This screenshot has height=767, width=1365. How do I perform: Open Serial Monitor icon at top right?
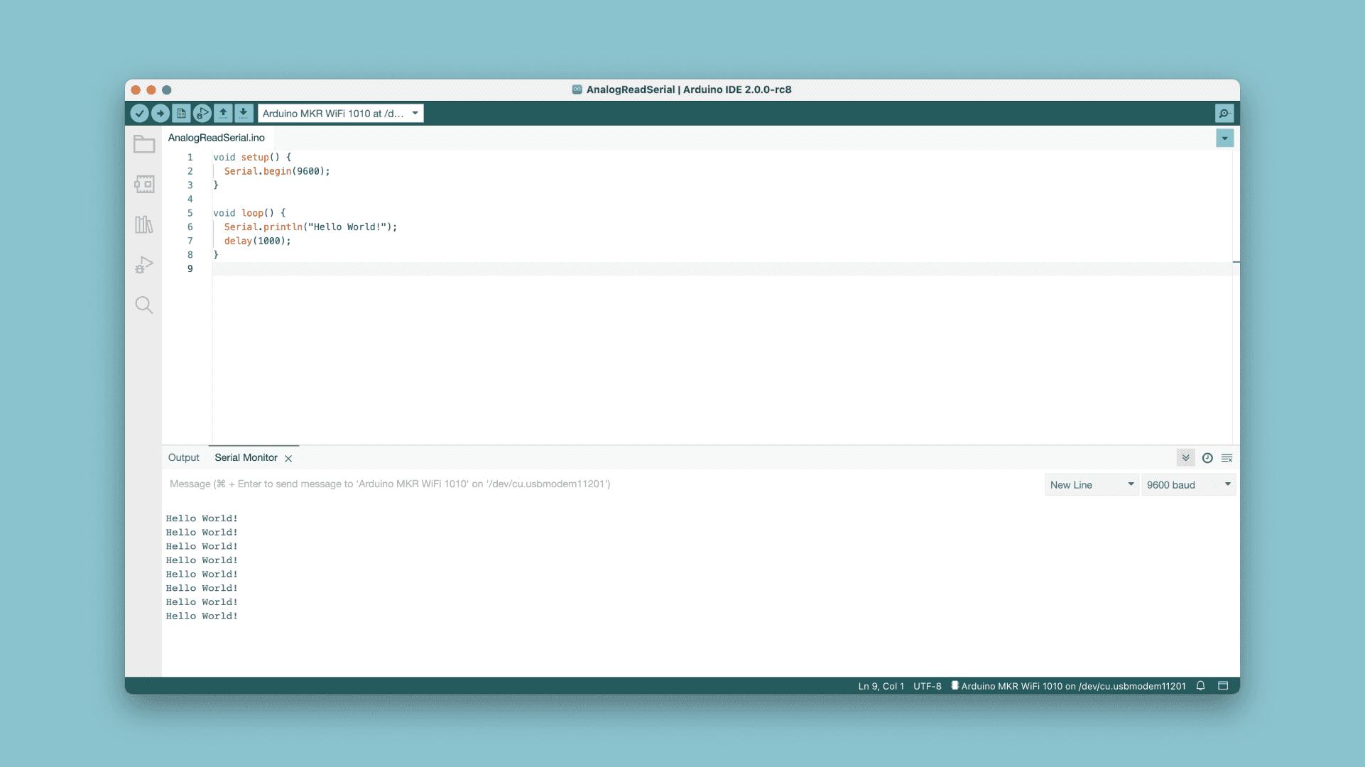click(x=1224, y=113)
